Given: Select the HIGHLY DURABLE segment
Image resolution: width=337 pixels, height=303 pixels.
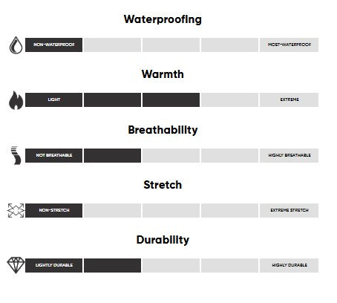Looking at the screenshot, I should (289, 265).
